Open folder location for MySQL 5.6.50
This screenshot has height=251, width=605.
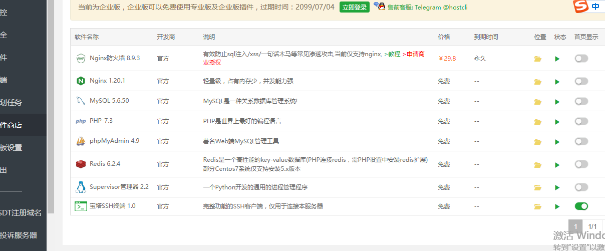click(x=538, y=101)
